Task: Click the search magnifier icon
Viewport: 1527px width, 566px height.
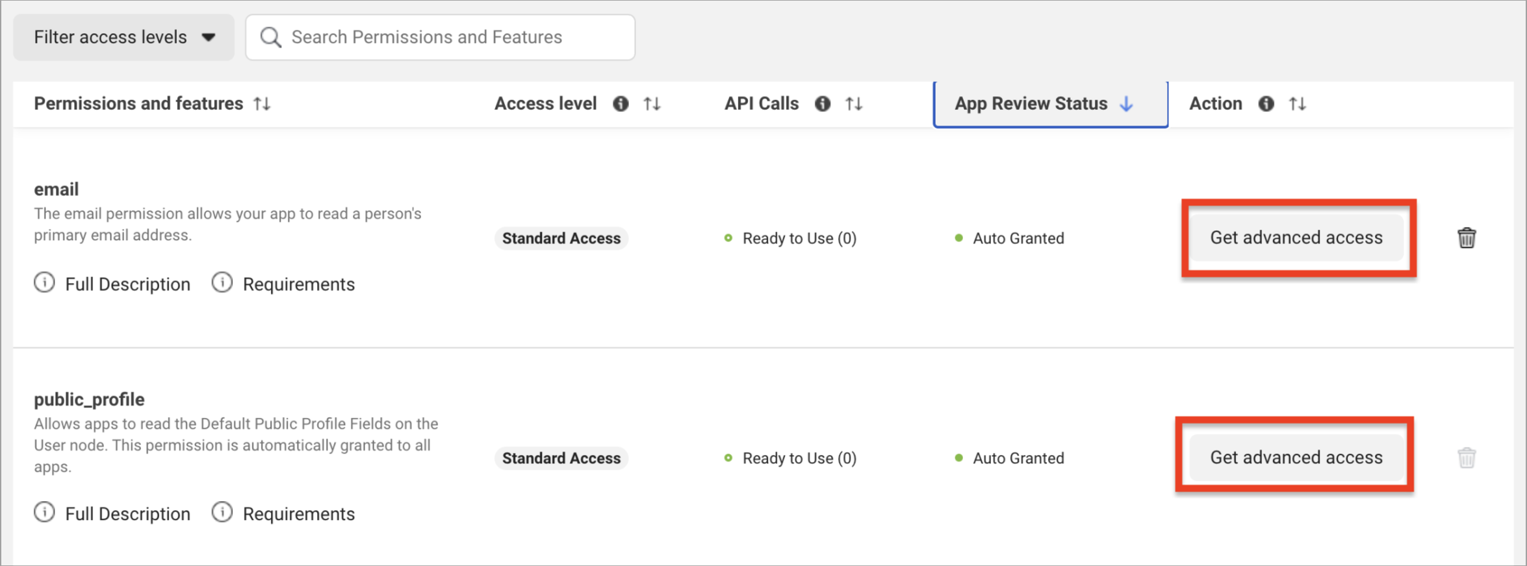Action: click(270, 38)
